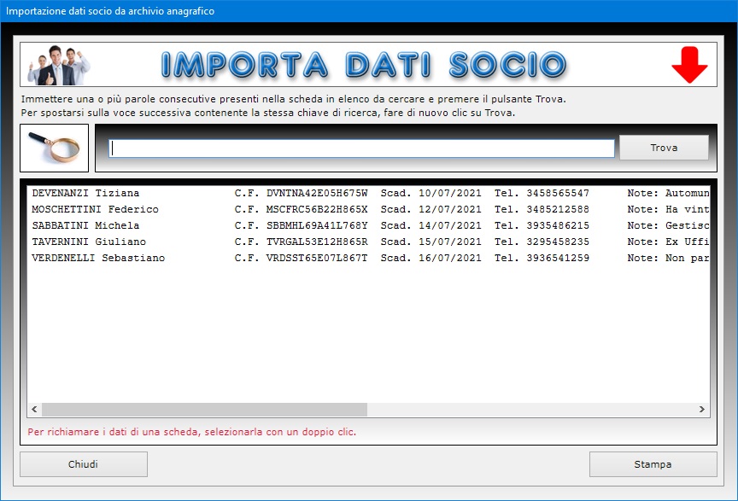Viewport: 738px width, 501px height.
Task: Focus the search keyword text field
Action: coord(361,149)
